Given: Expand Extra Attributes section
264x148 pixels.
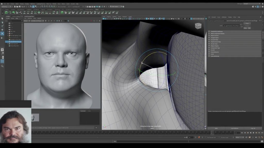Looking at the screenshot, I should (235, 56).
